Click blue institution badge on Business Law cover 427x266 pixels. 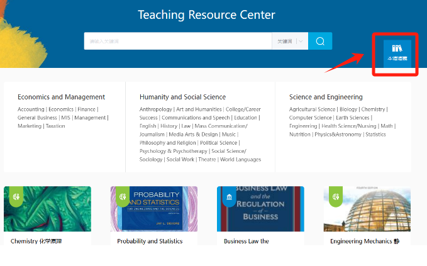point(229,197)
